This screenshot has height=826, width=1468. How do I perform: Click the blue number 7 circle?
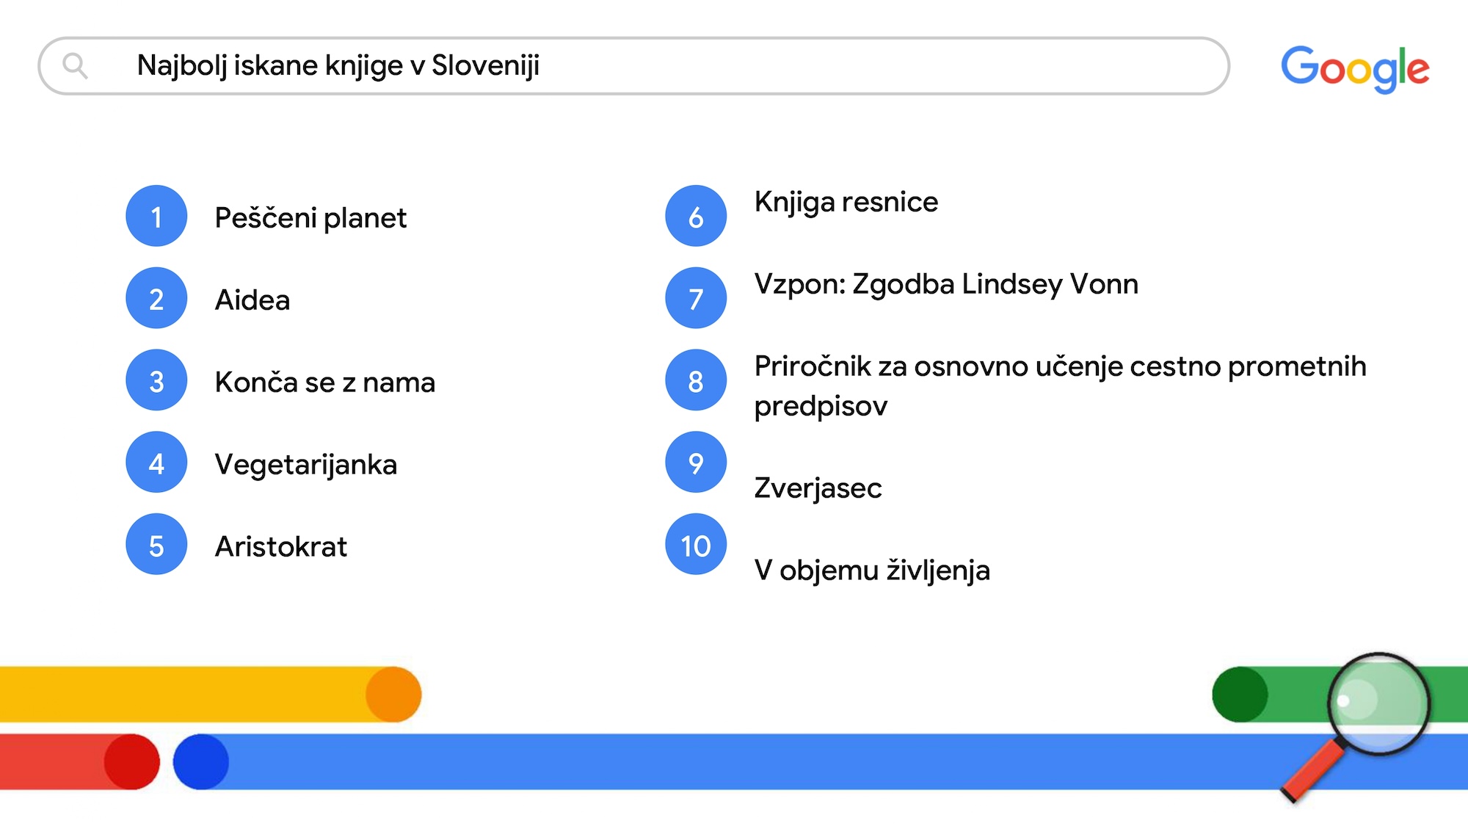(695, 298)
